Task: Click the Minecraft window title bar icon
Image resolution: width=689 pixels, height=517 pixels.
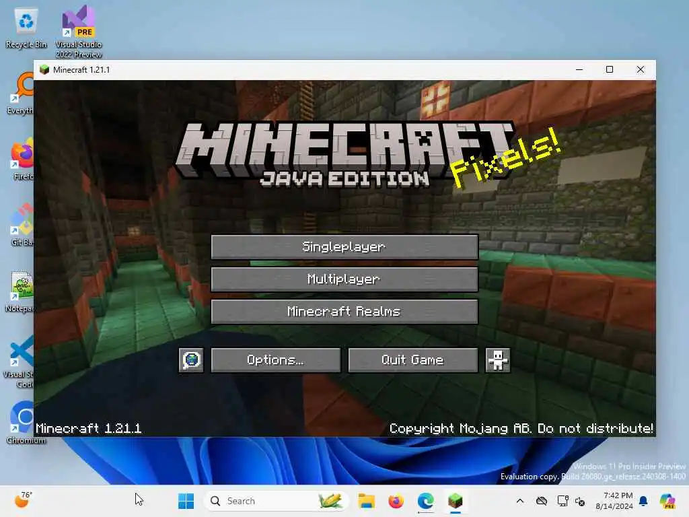Action: tap(44, 70)
